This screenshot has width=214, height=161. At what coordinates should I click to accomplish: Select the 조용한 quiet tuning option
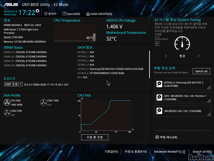(158, 34)
